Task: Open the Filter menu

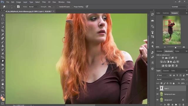Action: (x=44, y=2)
